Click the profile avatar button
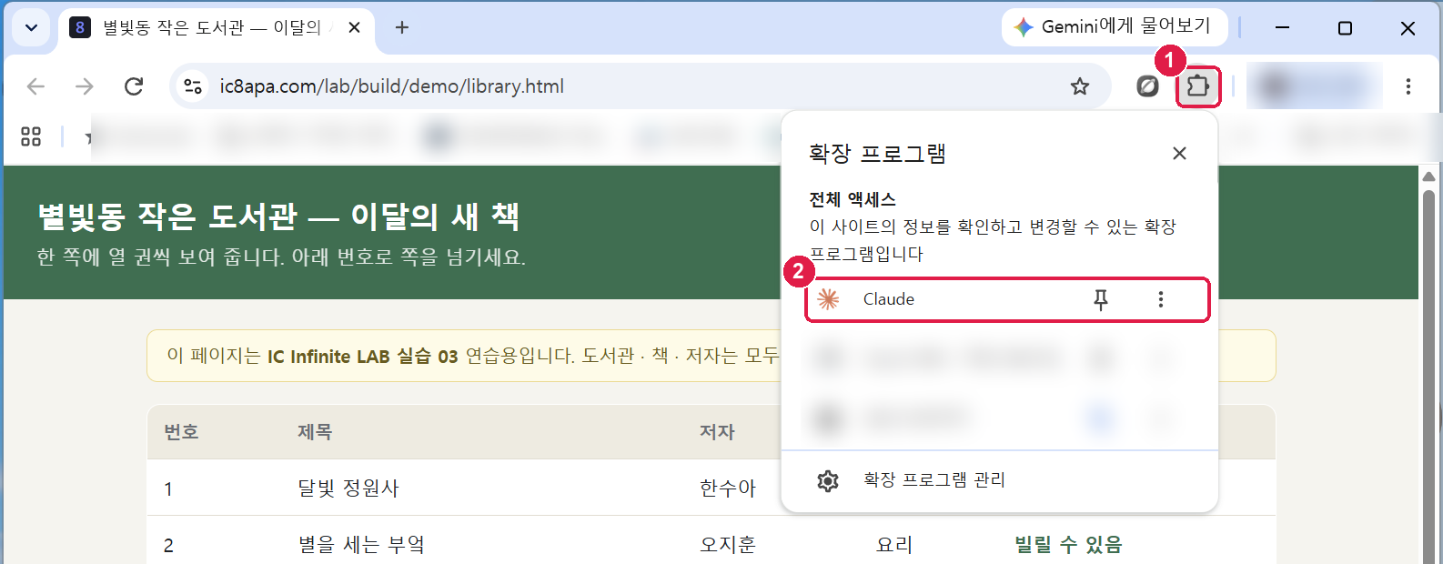This screenshot has width=1443, height=564. [x=1315, y=86]
